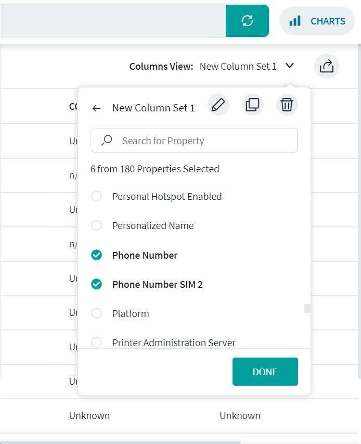Viewport: 361px width, 444px height.
Task: Expand the Columns View dropdown arrow
Action: pyautogui.click(x=290, y=66)
